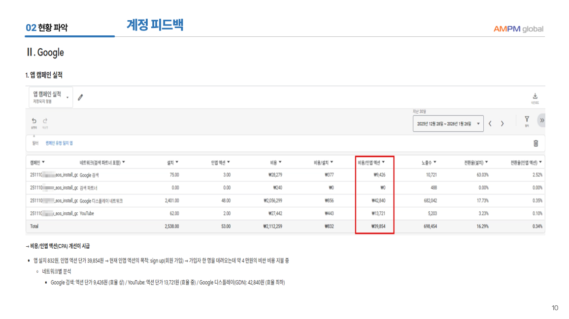The width and height of the screenshot is (569, 319).
Task: Select the YouTube network row
Action: coord(87,213)
